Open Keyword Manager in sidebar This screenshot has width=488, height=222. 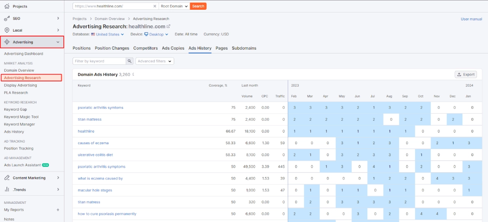click(20, 124)
